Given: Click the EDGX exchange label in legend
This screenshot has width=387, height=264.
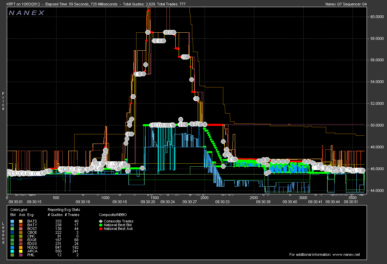Looking at the screenshot, I should [x=32, y=244].
